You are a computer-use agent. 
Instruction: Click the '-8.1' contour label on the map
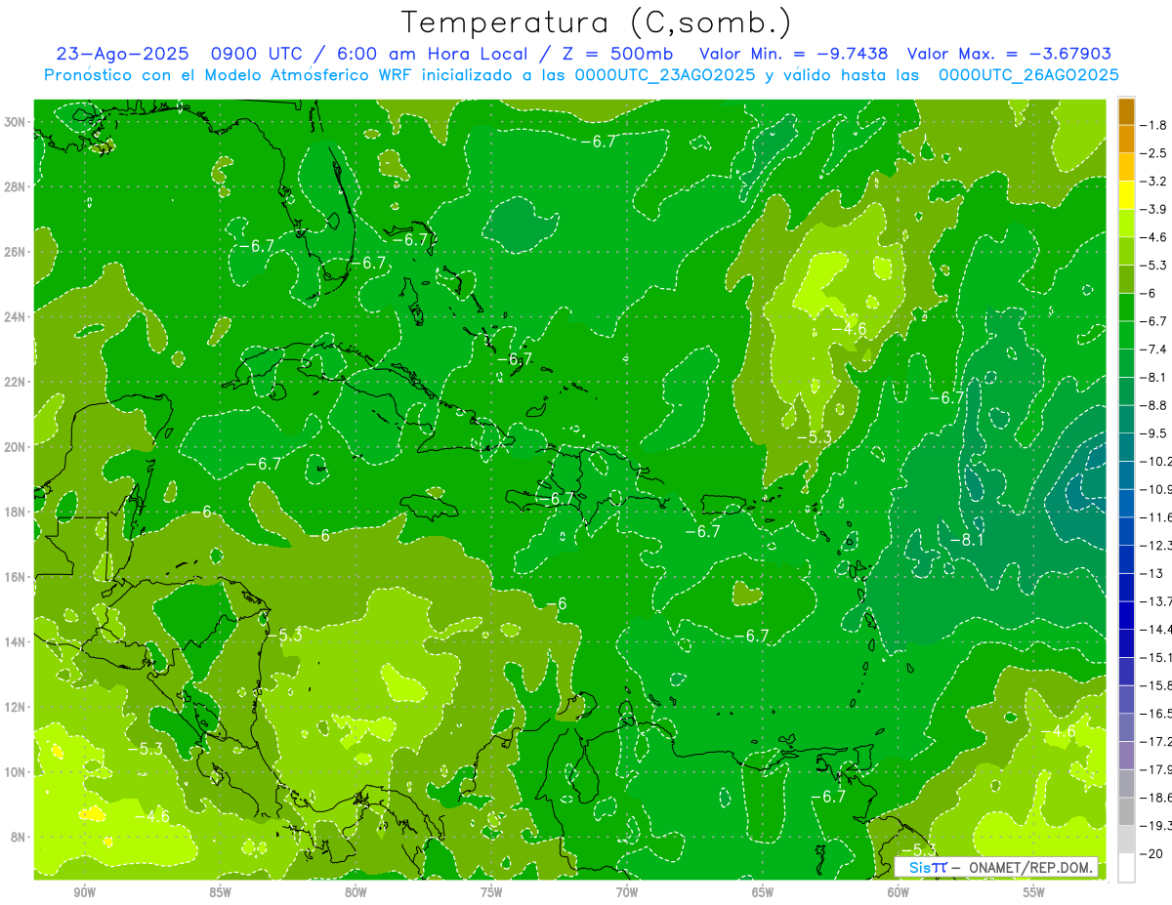point(967,539)
